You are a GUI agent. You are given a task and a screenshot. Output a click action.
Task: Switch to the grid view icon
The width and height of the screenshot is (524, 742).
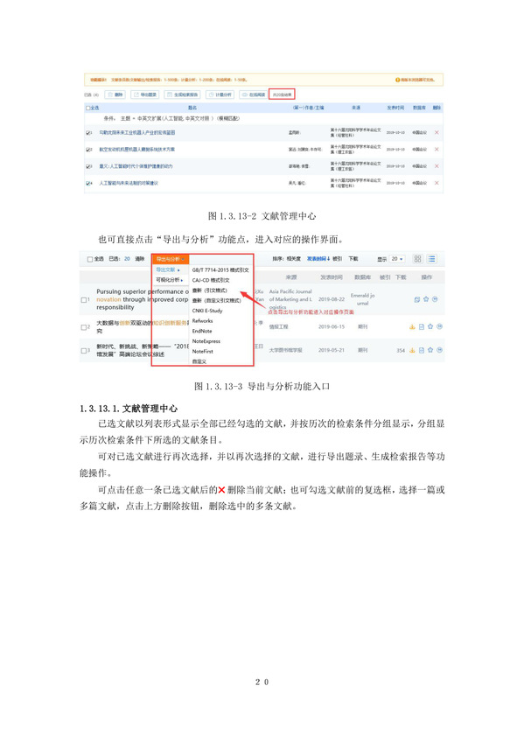(x=417, y=259)
